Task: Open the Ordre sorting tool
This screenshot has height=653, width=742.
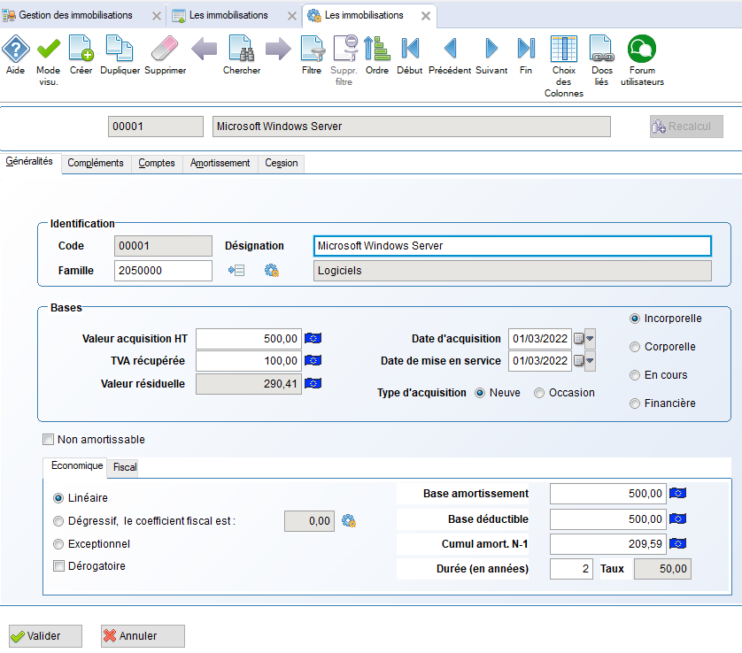Action: (x=376, y=50)
